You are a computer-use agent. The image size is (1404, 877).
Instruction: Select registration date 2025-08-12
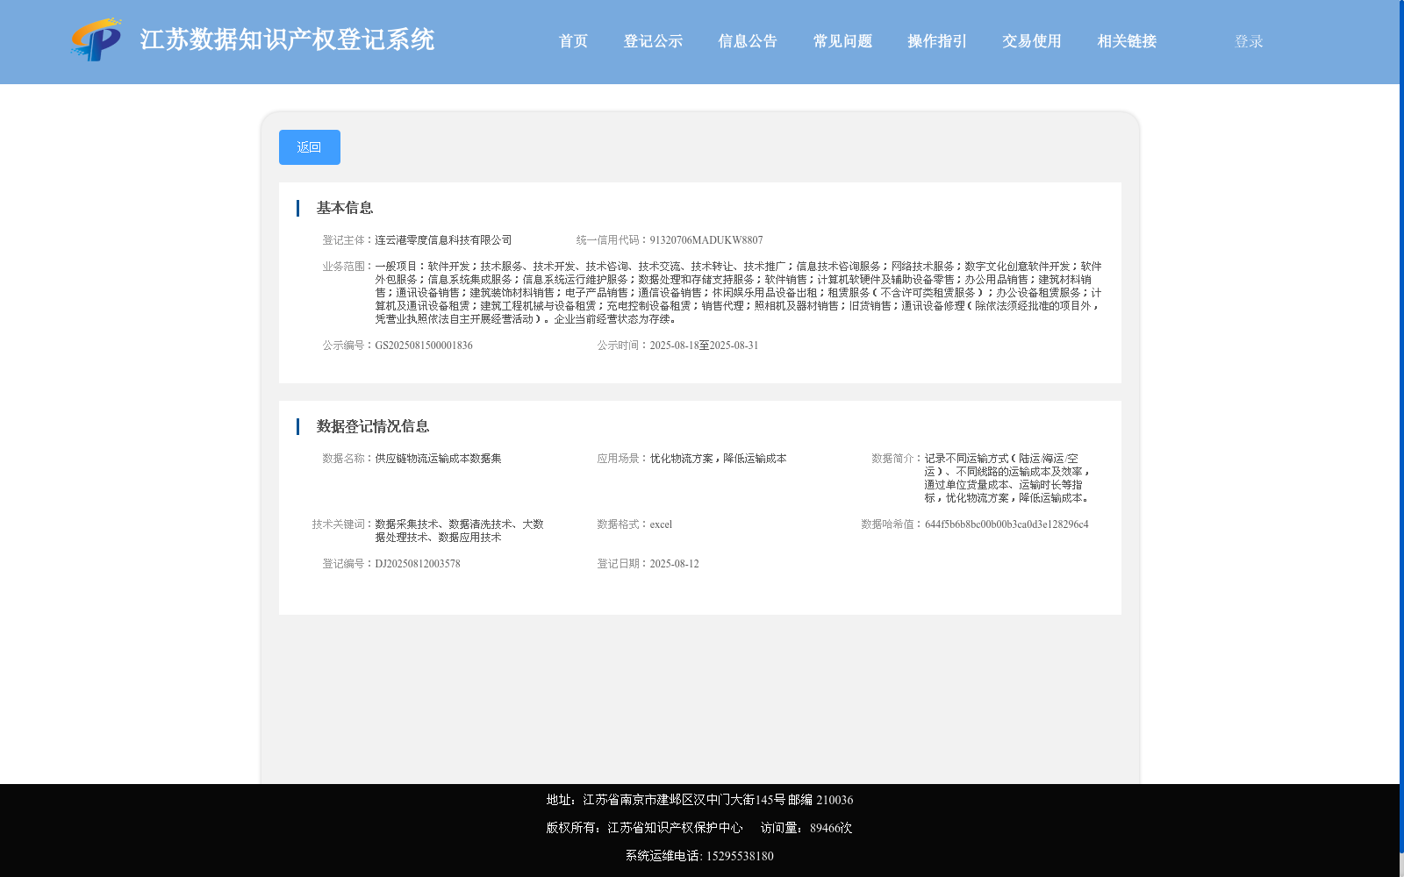point(674,564)
